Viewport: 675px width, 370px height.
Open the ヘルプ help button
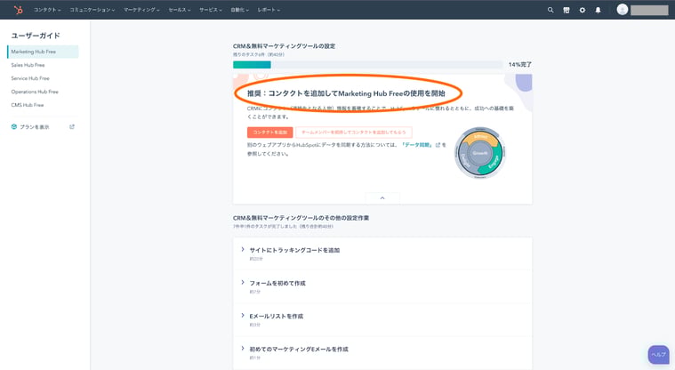click(659, 355)
